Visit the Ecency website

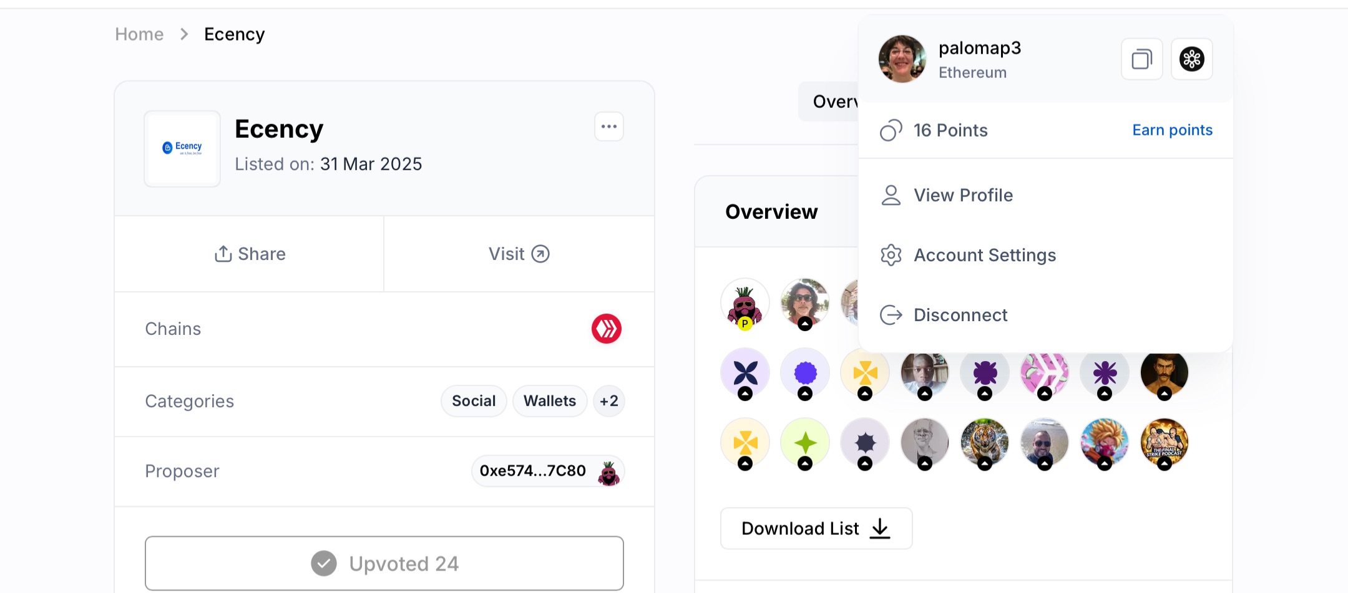[519, 254]
